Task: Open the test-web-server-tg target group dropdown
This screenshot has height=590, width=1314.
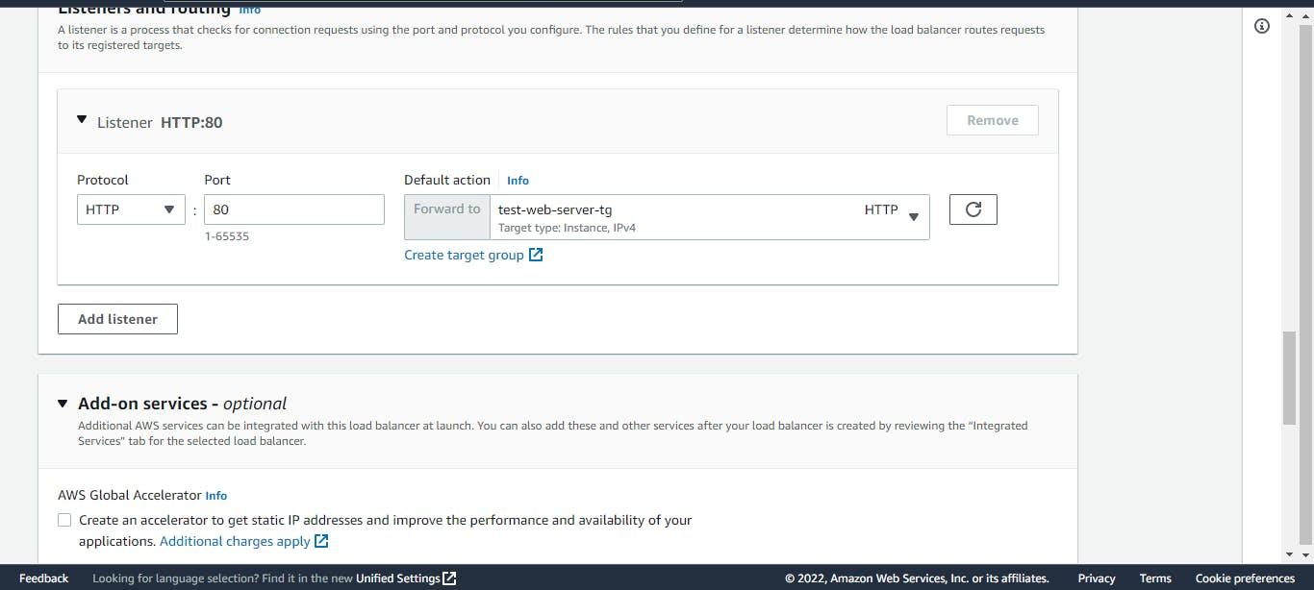Action: tap(710, 217)
